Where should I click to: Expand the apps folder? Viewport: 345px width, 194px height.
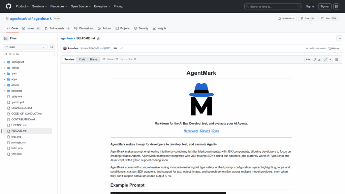click(x=4, y=79)
